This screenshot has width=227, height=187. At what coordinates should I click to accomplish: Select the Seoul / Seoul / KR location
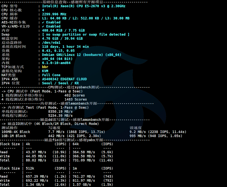[60, 83]
